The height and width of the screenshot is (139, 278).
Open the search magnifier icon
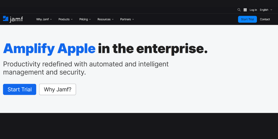[239, 10]
